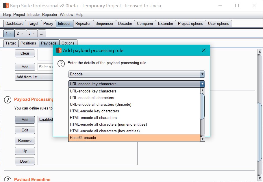Switch to the Extender tab
This screenshot has height=182, width=263.
tap(166, 23)
